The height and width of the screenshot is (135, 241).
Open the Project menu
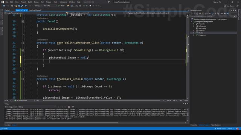pyautogui.click(x=23, y=2)
